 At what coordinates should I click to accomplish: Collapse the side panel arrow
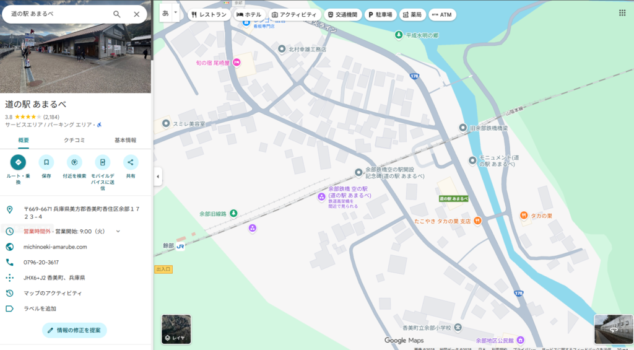coord(157,177)
